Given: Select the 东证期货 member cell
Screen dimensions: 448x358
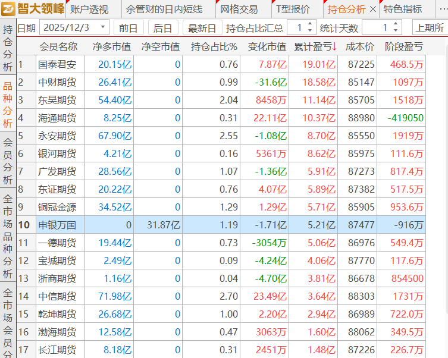Looking at the screenshot, I should coord(60,189).
